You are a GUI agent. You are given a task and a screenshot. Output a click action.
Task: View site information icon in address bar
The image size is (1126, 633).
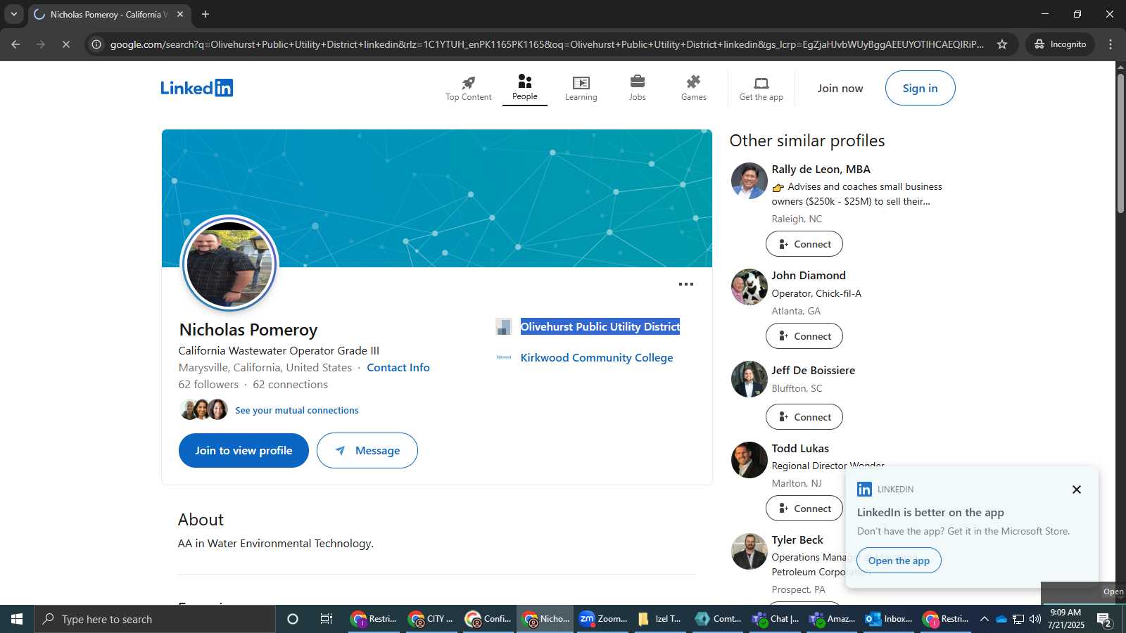96,44
